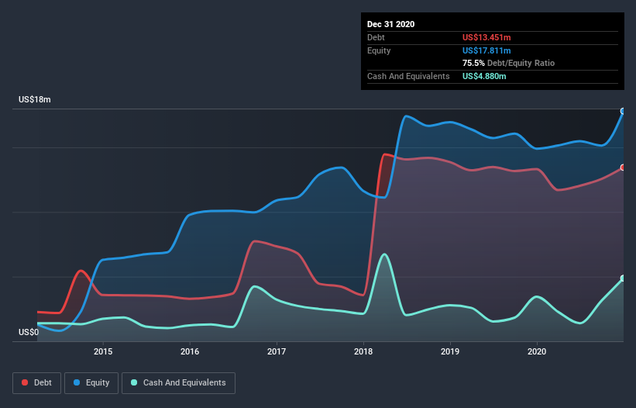Click the red Debt legend dot
The height and width of the screenshot is (408, 636).
point(25,382)
